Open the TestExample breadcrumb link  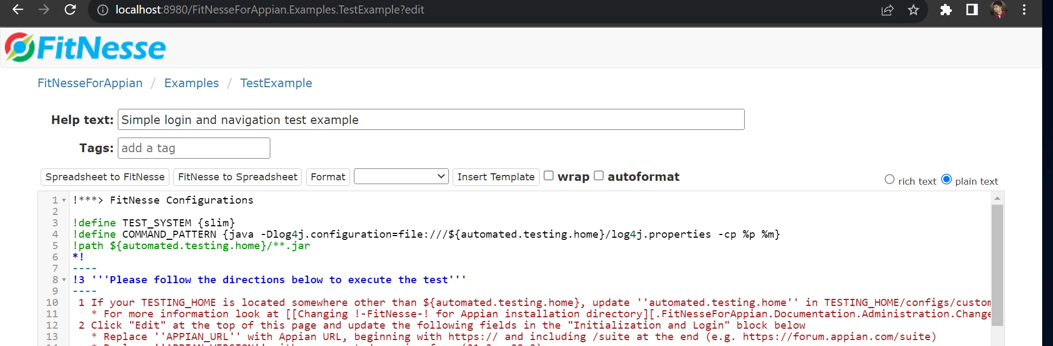click(276, 83)
